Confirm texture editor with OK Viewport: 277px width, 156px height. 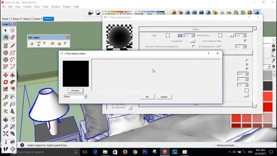pyautogui.click(x=147, y=97)
